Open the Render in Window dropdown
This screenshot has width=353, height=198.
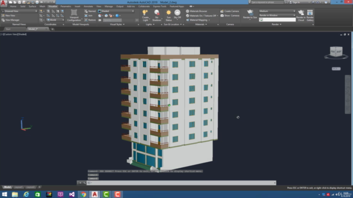pyautogui.click(x=277, y=15)
